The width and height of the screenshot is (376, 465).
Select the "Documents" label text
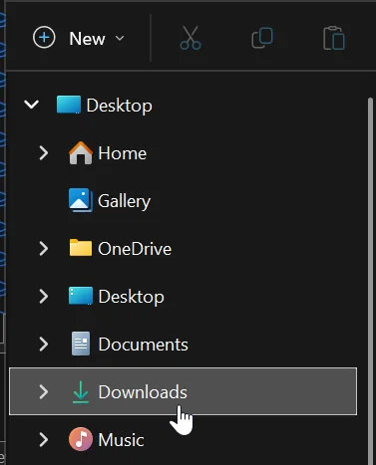143,345
